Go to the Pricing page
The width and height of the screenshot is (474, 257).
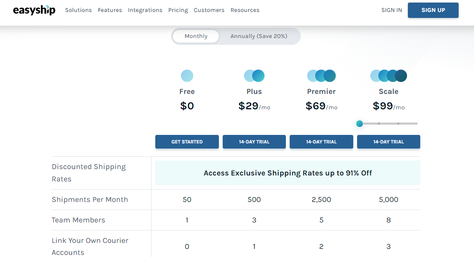tap(178, 10)
